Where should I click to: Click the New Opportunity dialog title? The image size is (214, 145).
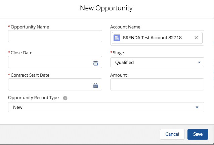click(106, 8)
